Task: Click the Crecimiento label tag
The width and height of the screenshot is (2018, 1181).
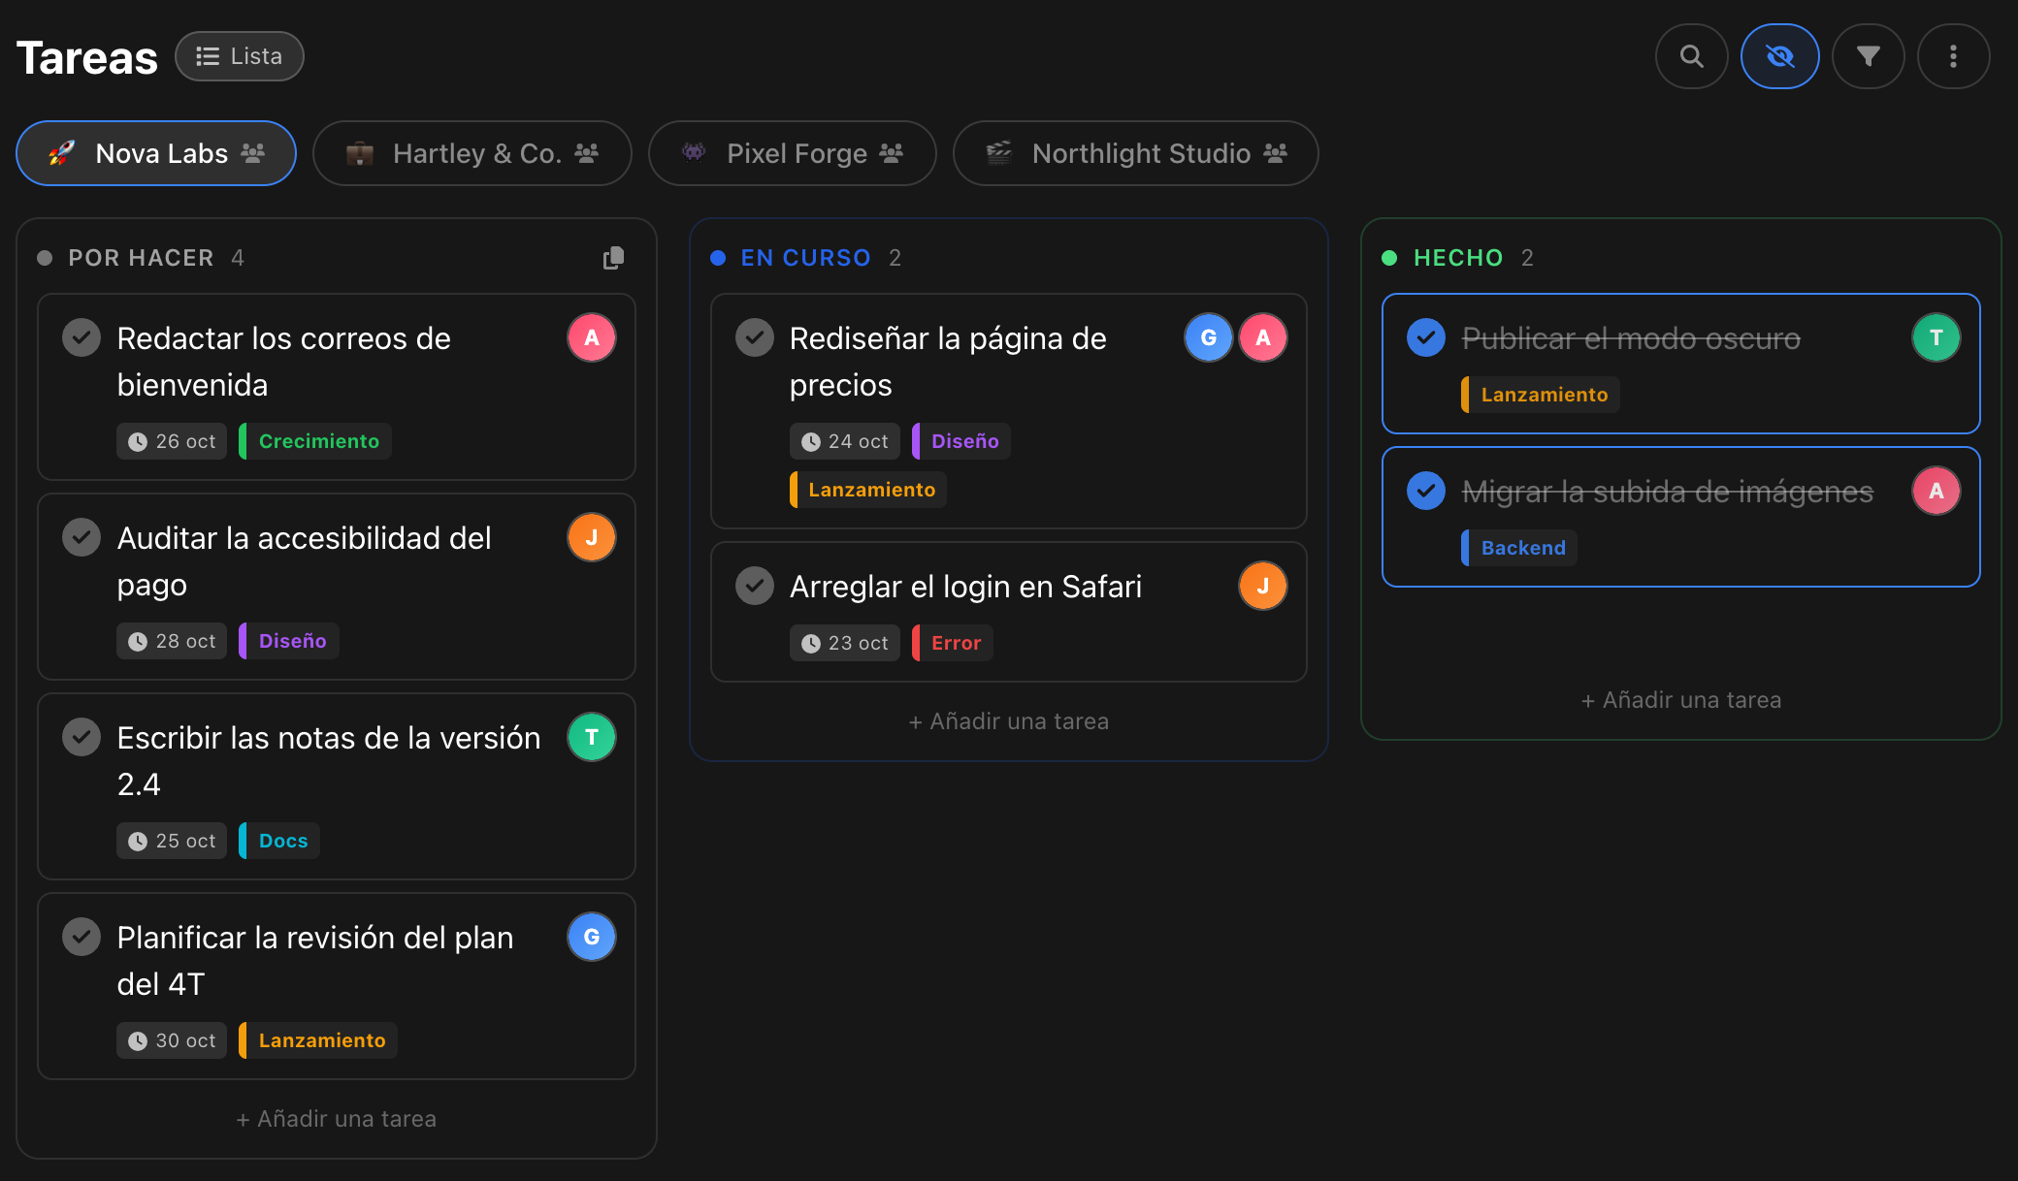Action: 315,441
